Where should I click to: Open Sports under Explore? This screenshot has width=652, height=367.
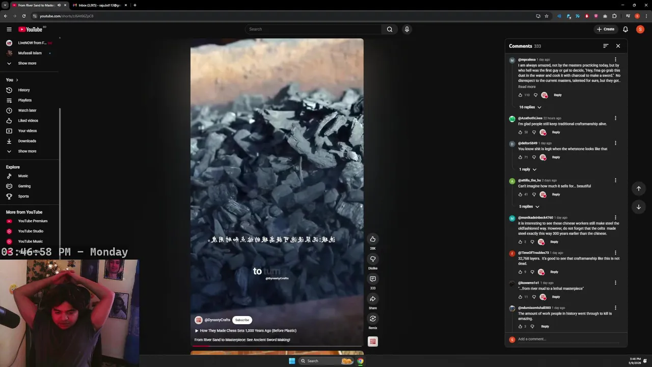(x=23, y=196)
